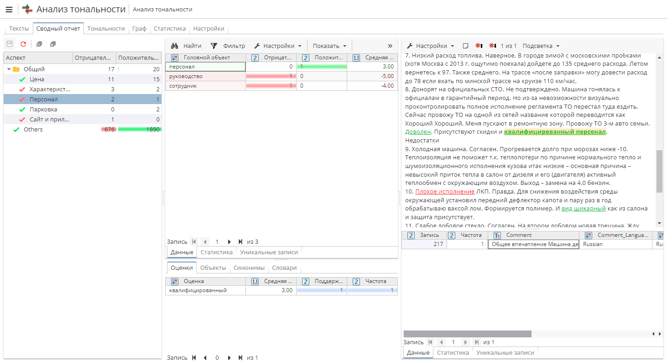Click the green check beside Others

coord(16,130)
